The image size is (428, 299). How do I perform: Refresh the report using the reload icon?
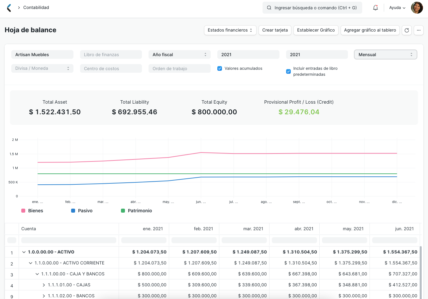click(406, 30)
